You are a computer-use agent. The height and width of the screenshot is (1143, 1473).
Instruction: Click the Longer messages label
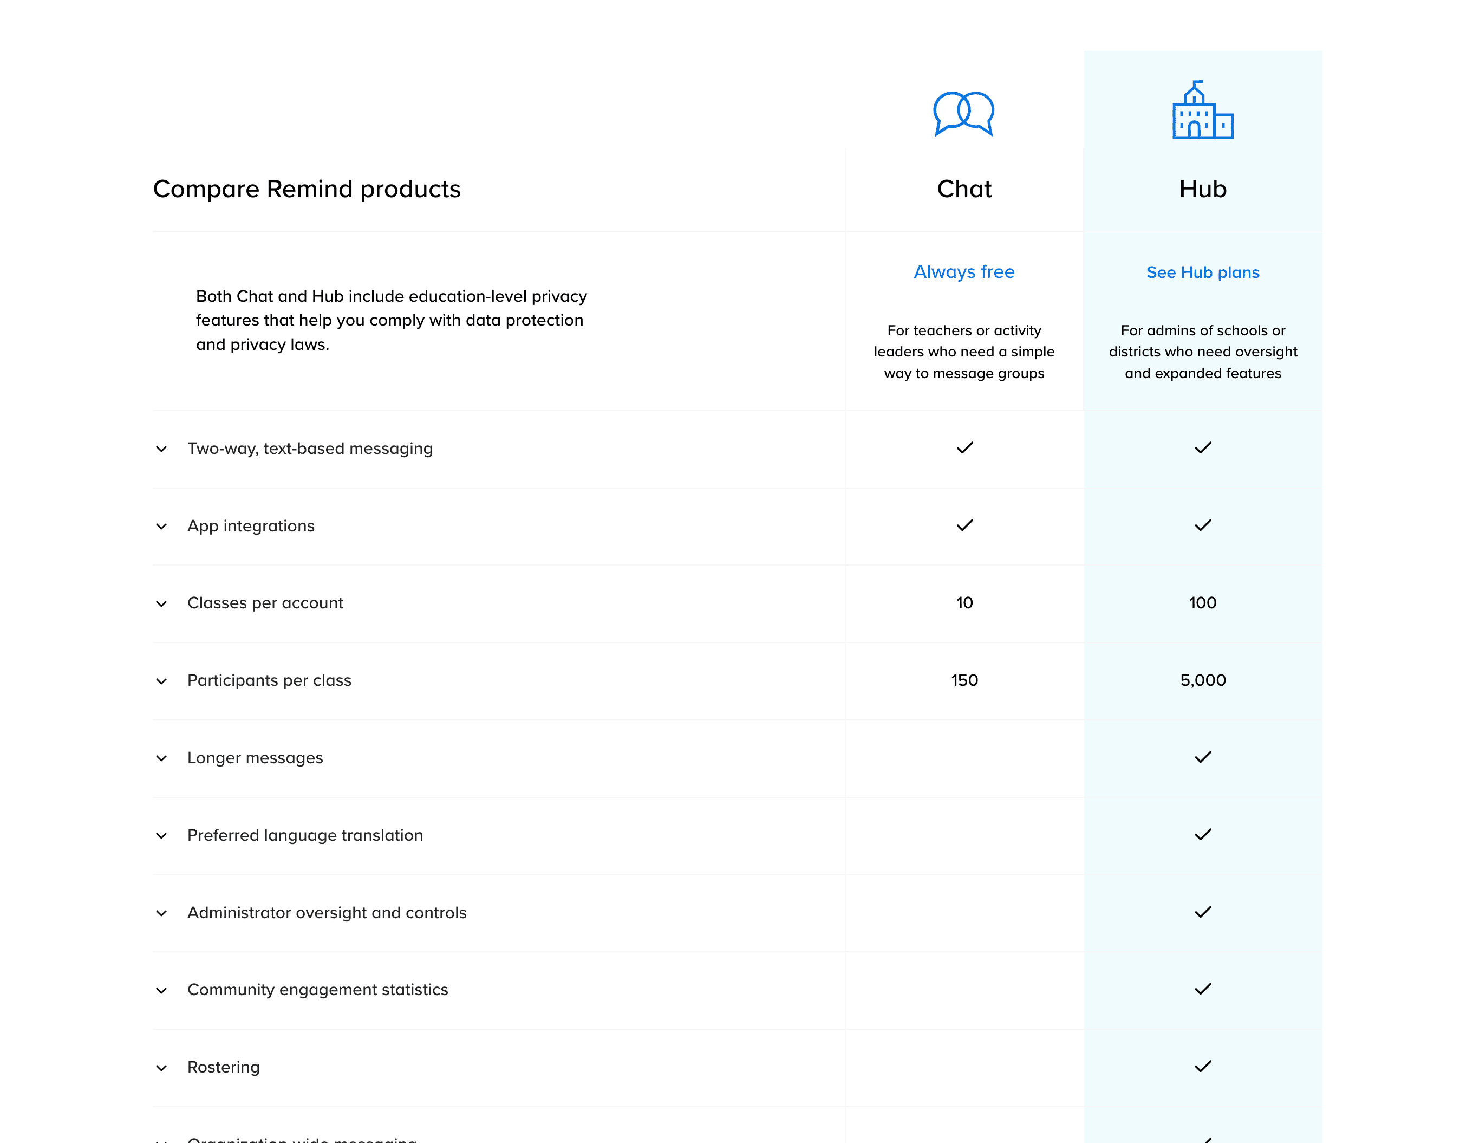point(255,759)
